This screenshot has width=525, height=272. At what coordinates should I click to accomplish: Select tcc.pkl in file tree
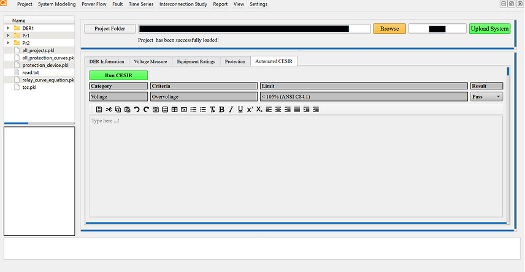coord(29,87)
